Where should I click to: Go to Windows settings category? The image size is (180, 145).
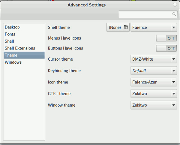(13, 62)
